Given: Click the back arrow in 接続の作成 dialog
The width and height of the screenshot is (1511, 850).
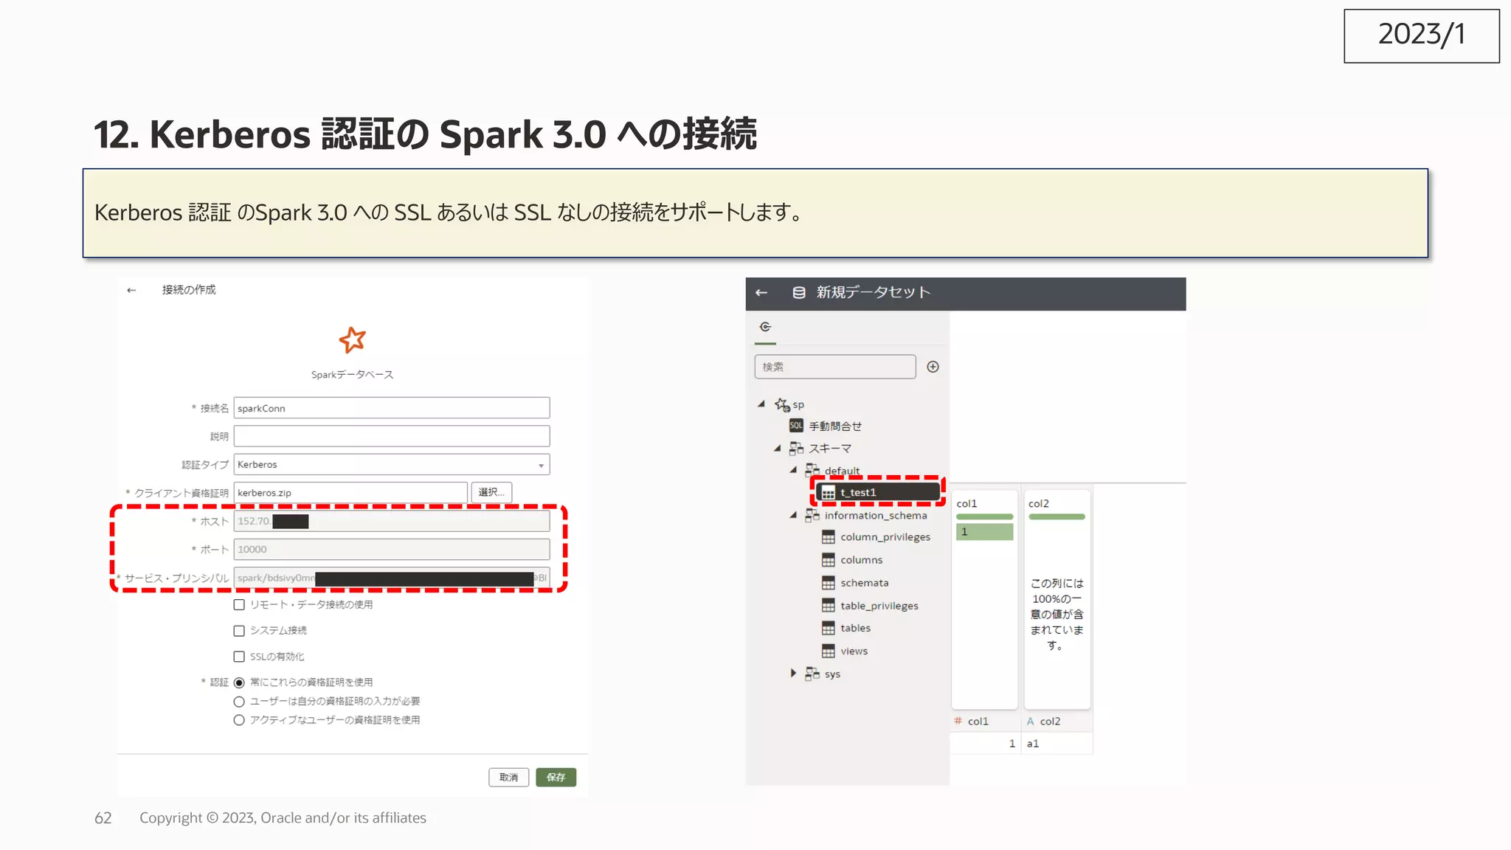Looking at the screenshot, I should point(131,290).
